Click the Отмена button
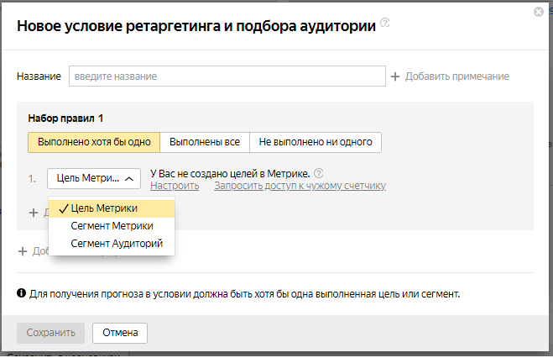The width and height of the screenshot is (553, 358). 120,333
